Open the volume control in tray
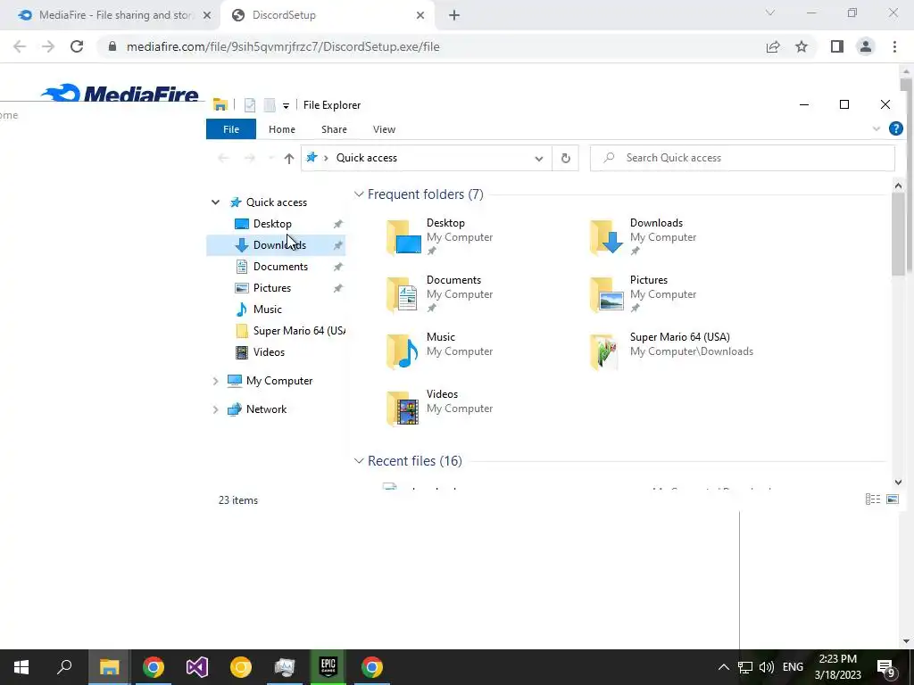Screen dimensions: 914x685 pyautogui.click(x=767, y=667)
